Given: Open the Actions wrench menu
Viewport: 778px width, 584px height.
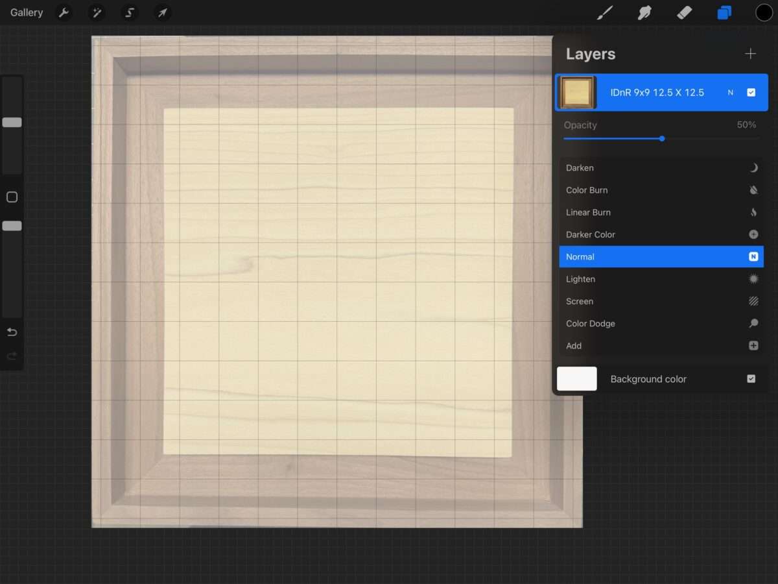Looking at the screenshot, I should (x=64, y=12).
